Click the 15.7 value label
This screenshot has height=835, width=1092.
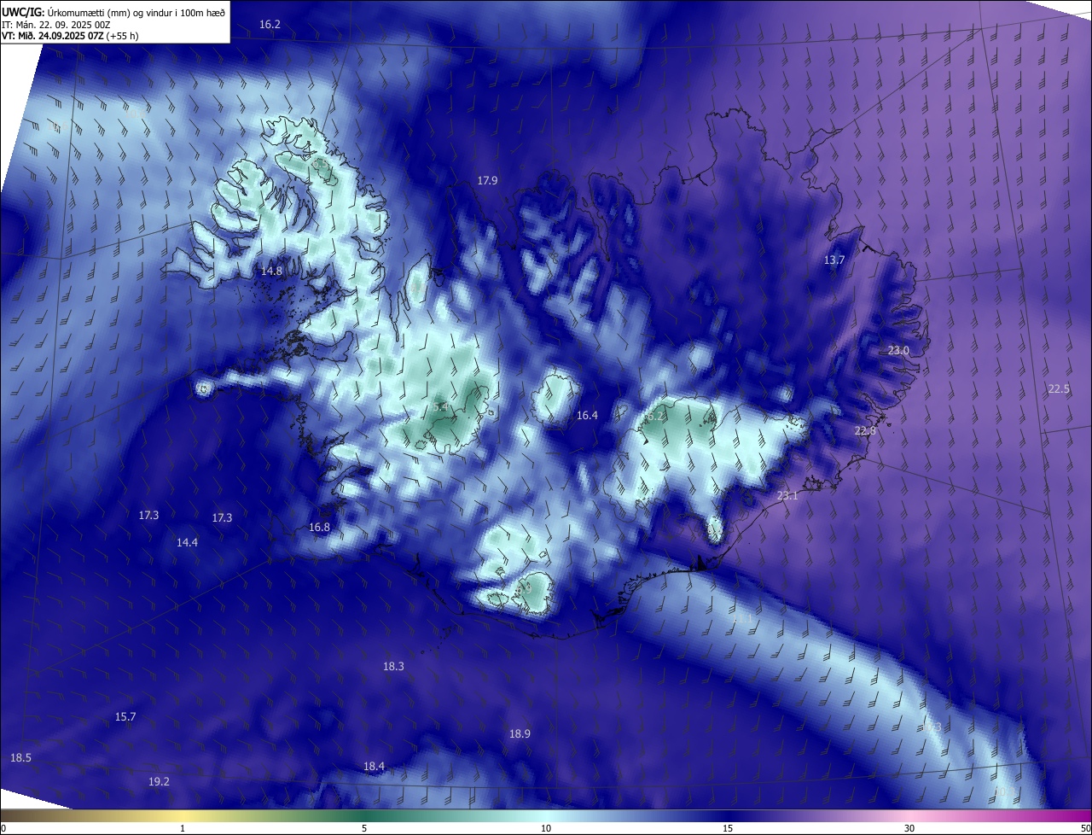point(125,716)
